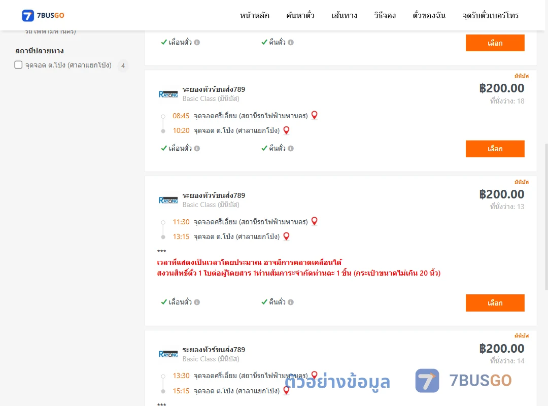
Task: Click ที่นั่งว่าง: 18 seat count
Action: click(507, 101)
